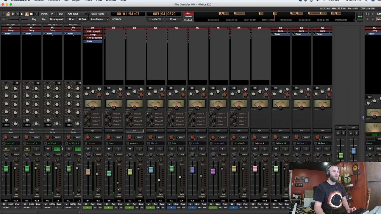The image size is (381, 214).
Task: Click the panic (exclamation mark) button
Action: point(3,14)
